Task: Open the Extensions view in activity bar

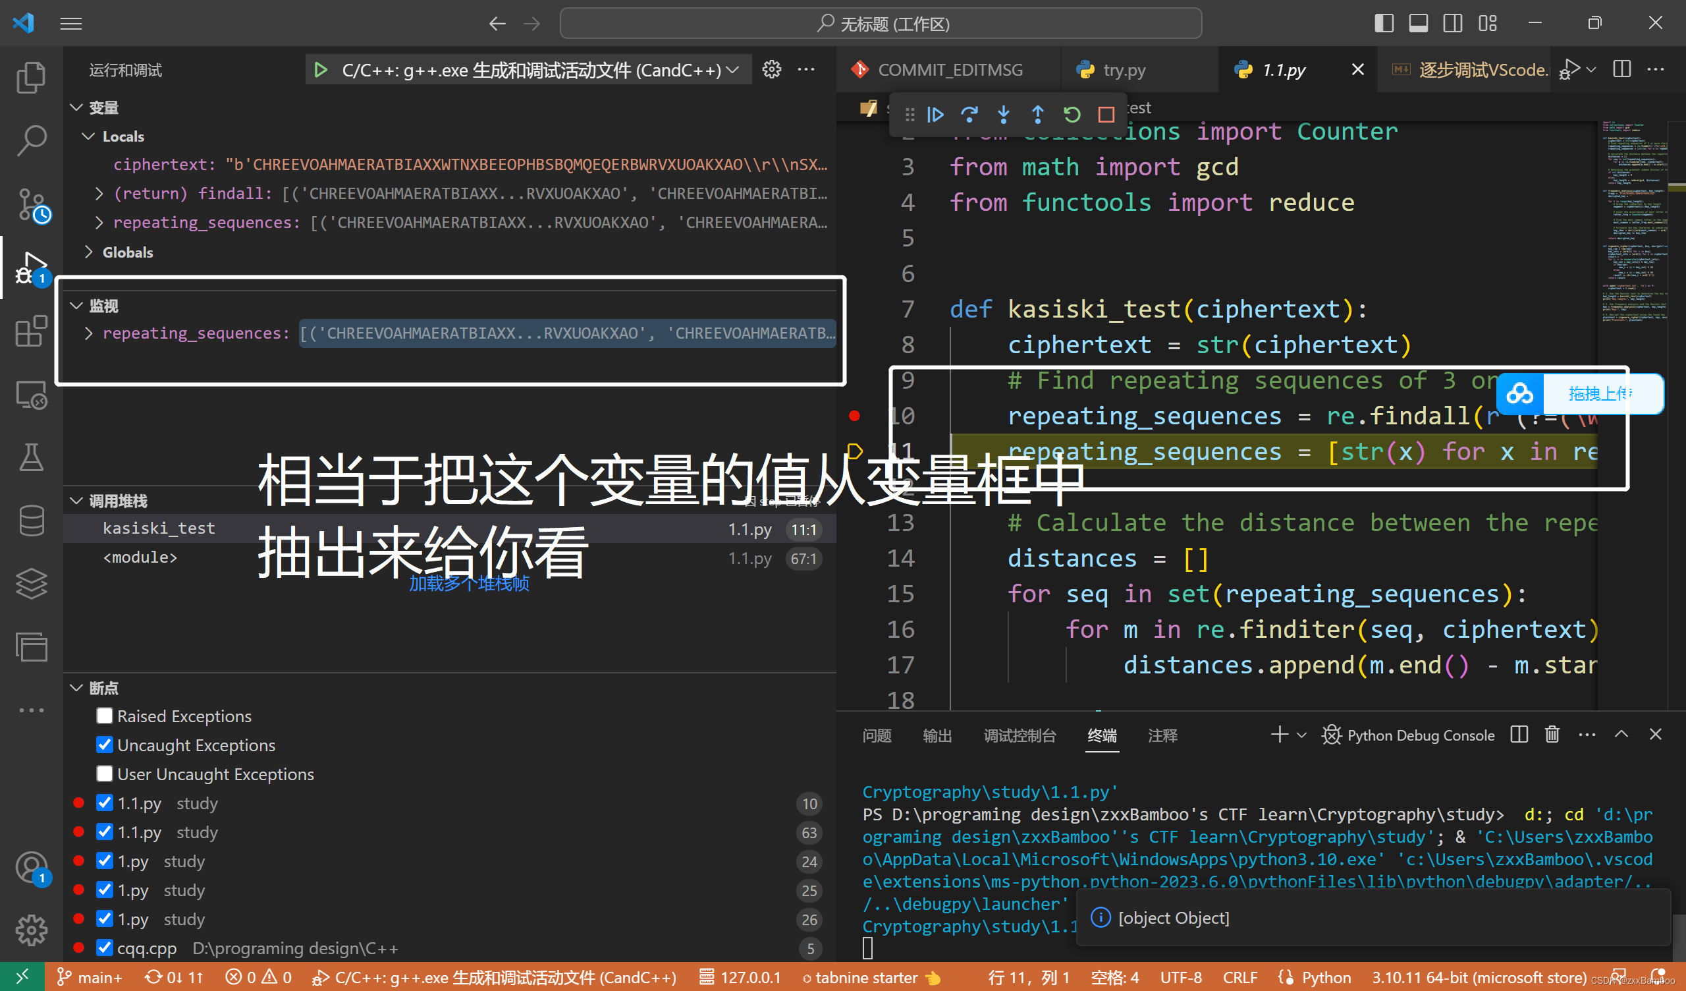Action: click(x=31, y=331)
